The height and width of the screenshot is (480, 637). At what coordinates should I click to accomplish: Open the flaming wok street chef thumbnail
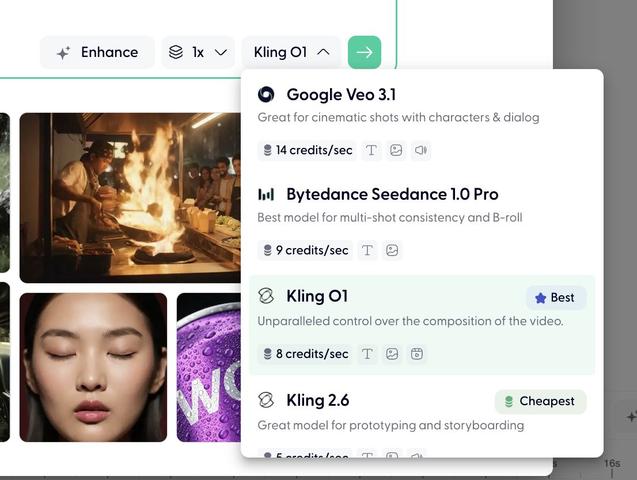(130, 198)
